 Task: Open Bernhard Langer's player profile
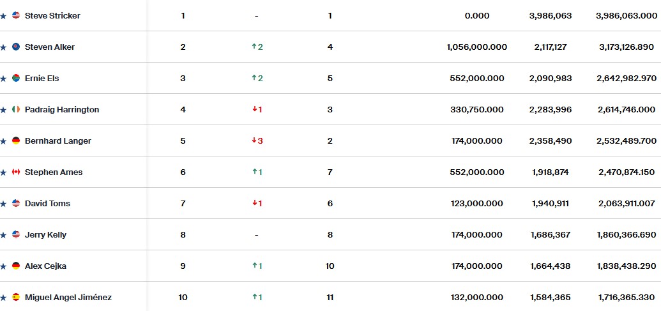click(57, 140)
